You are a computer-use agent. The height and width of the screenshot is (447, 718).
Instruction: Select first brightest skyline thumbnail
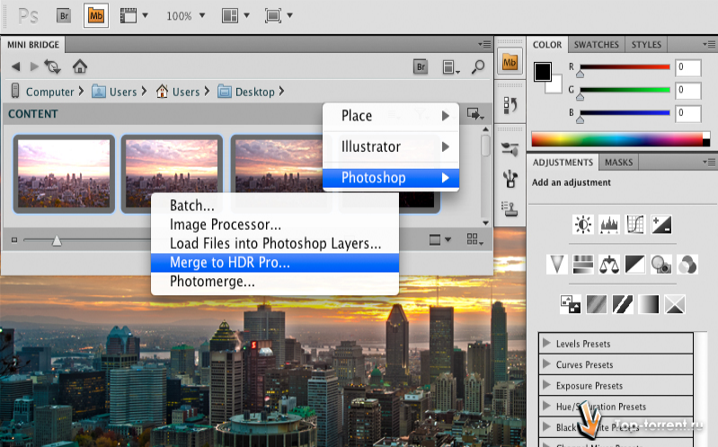coord(64,174)
